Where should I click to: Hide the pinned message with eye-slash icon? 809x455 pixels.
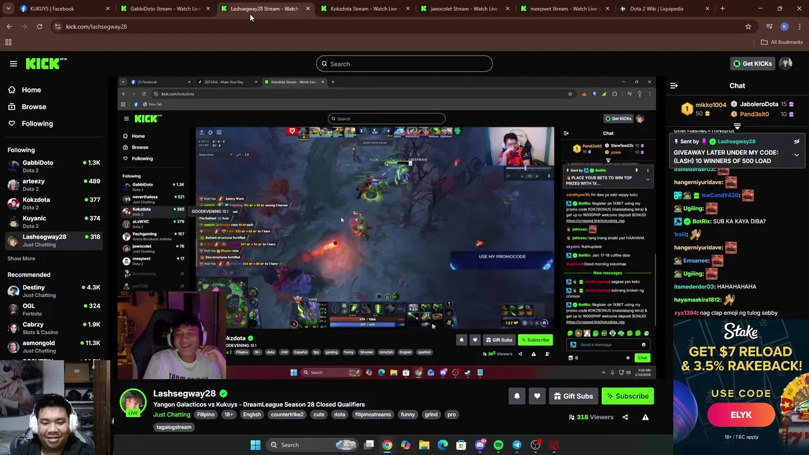796,142
